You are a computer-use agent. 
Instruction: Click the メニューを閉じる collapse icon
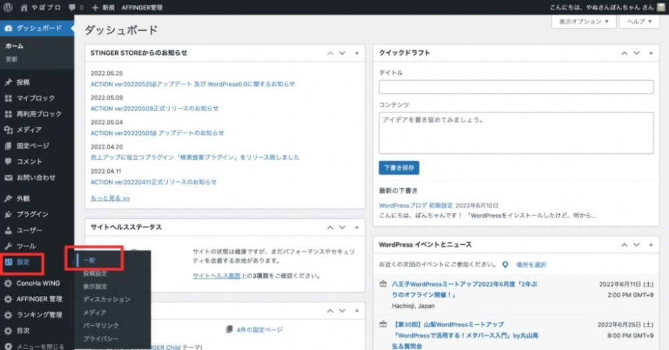tap(8, 346)
